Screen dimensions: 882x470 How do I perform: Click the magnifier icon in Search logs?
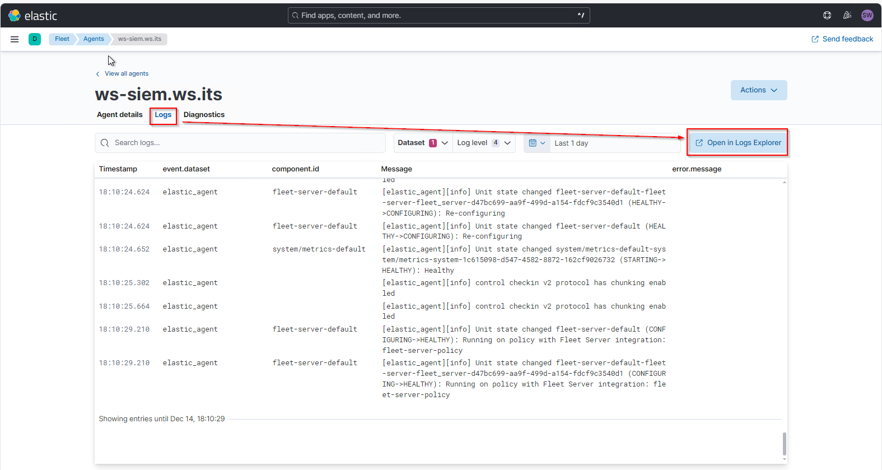pos(105,143)
